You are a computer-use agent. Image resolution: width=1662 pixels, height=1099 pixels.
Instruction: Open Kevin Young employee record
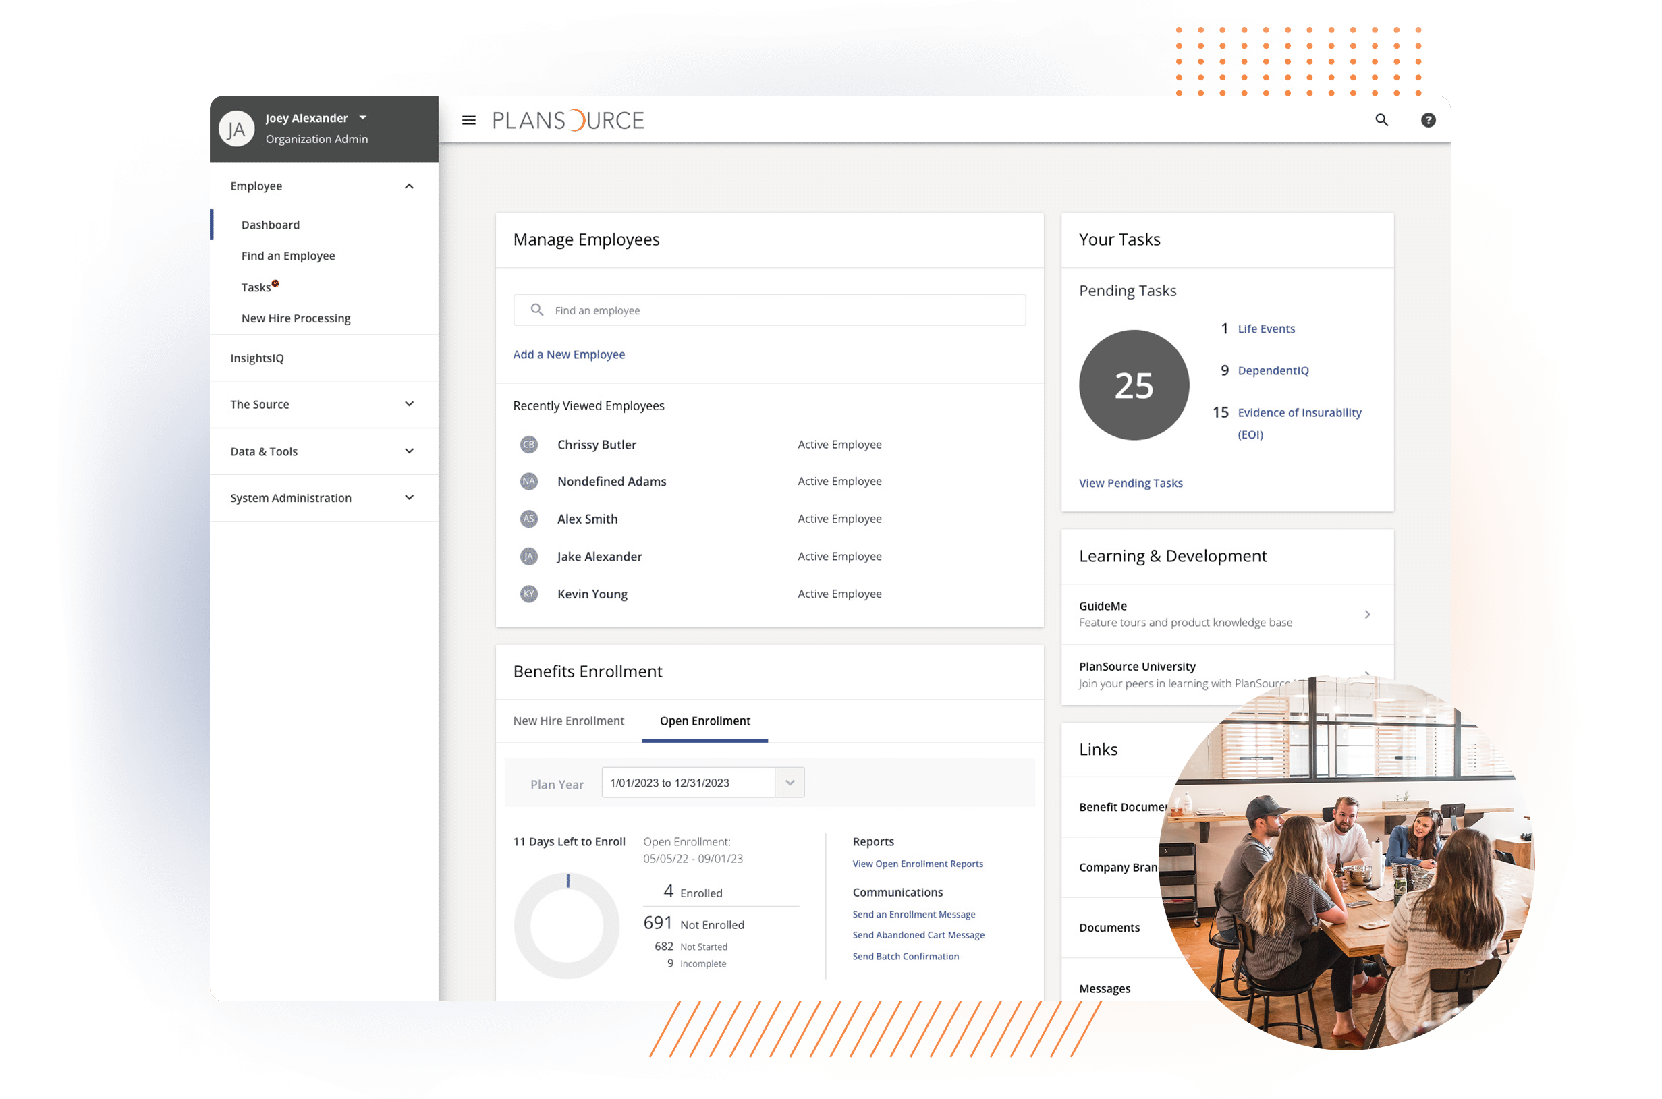point(592,594)
